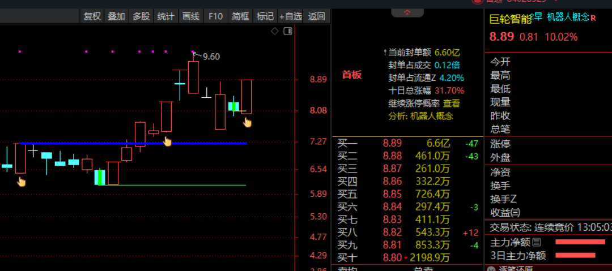Select the 买三 order row
612x271 pixels.
[x=407, y=169]
